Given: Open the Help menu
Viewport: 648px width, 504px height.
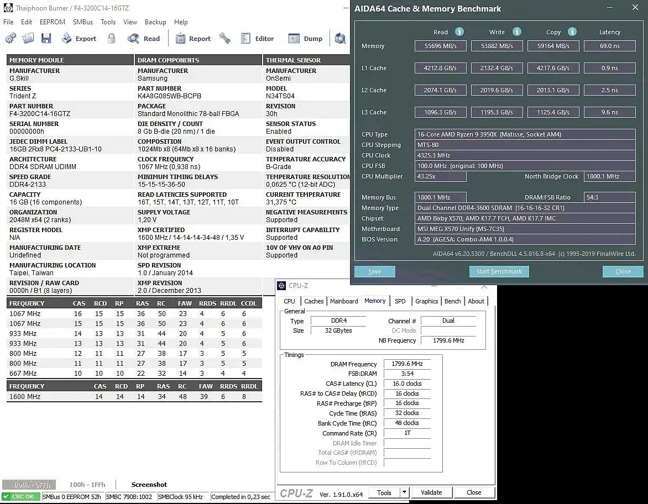Looking at the screenshot, I should [x=181, y=22].
